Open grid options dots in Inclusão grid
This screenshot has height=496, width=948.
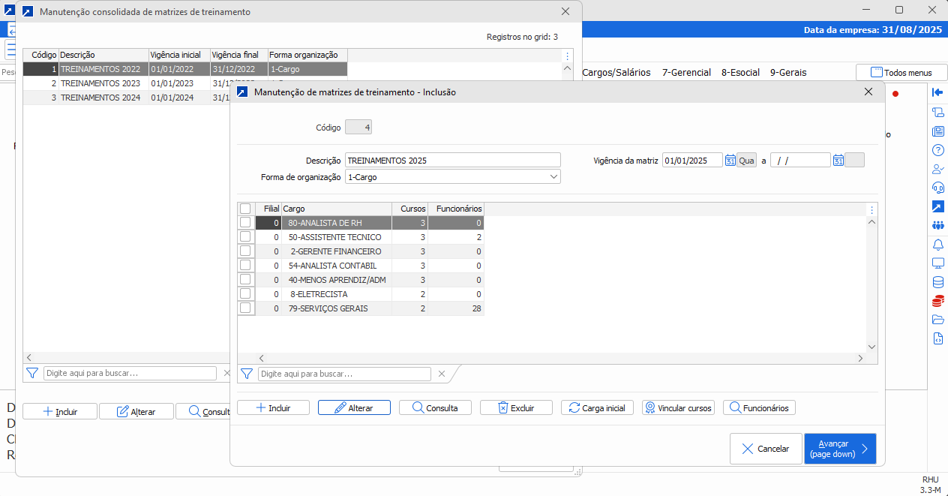coord(871,209)
